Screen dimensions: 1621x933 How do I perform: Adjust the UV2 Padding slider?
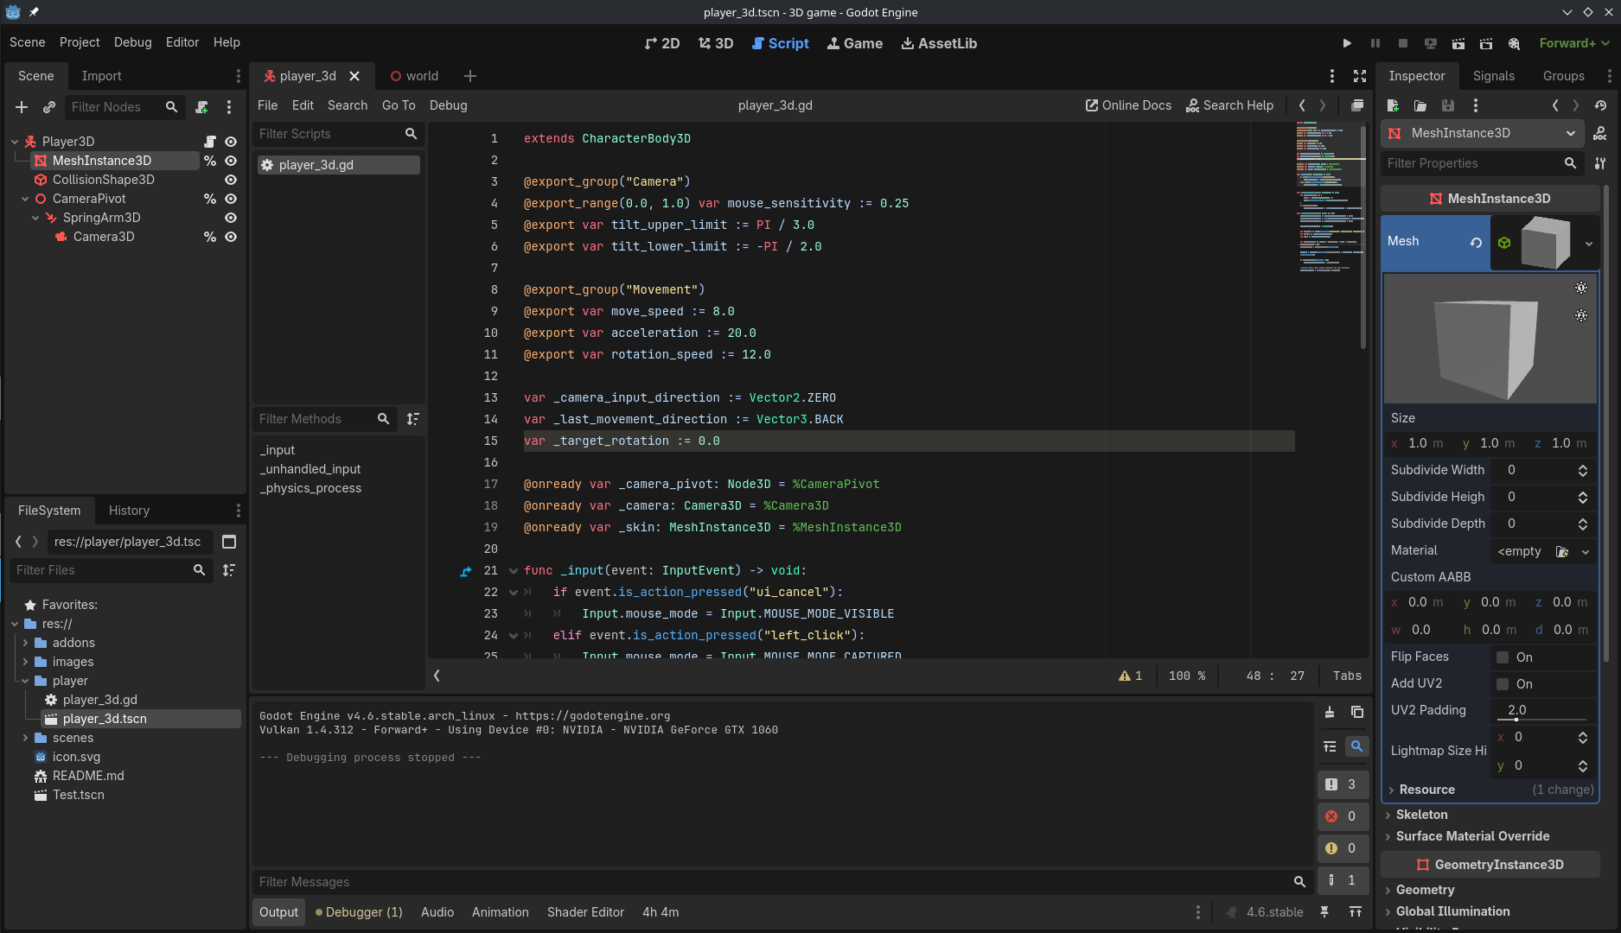[1516, 719]
